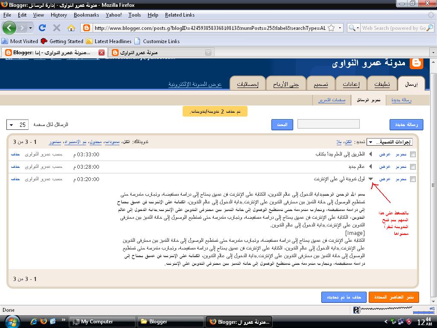This screenshot has height=328, width=437.
Task: Click the orange Blogger logo on the page
Action: (417, 63)
